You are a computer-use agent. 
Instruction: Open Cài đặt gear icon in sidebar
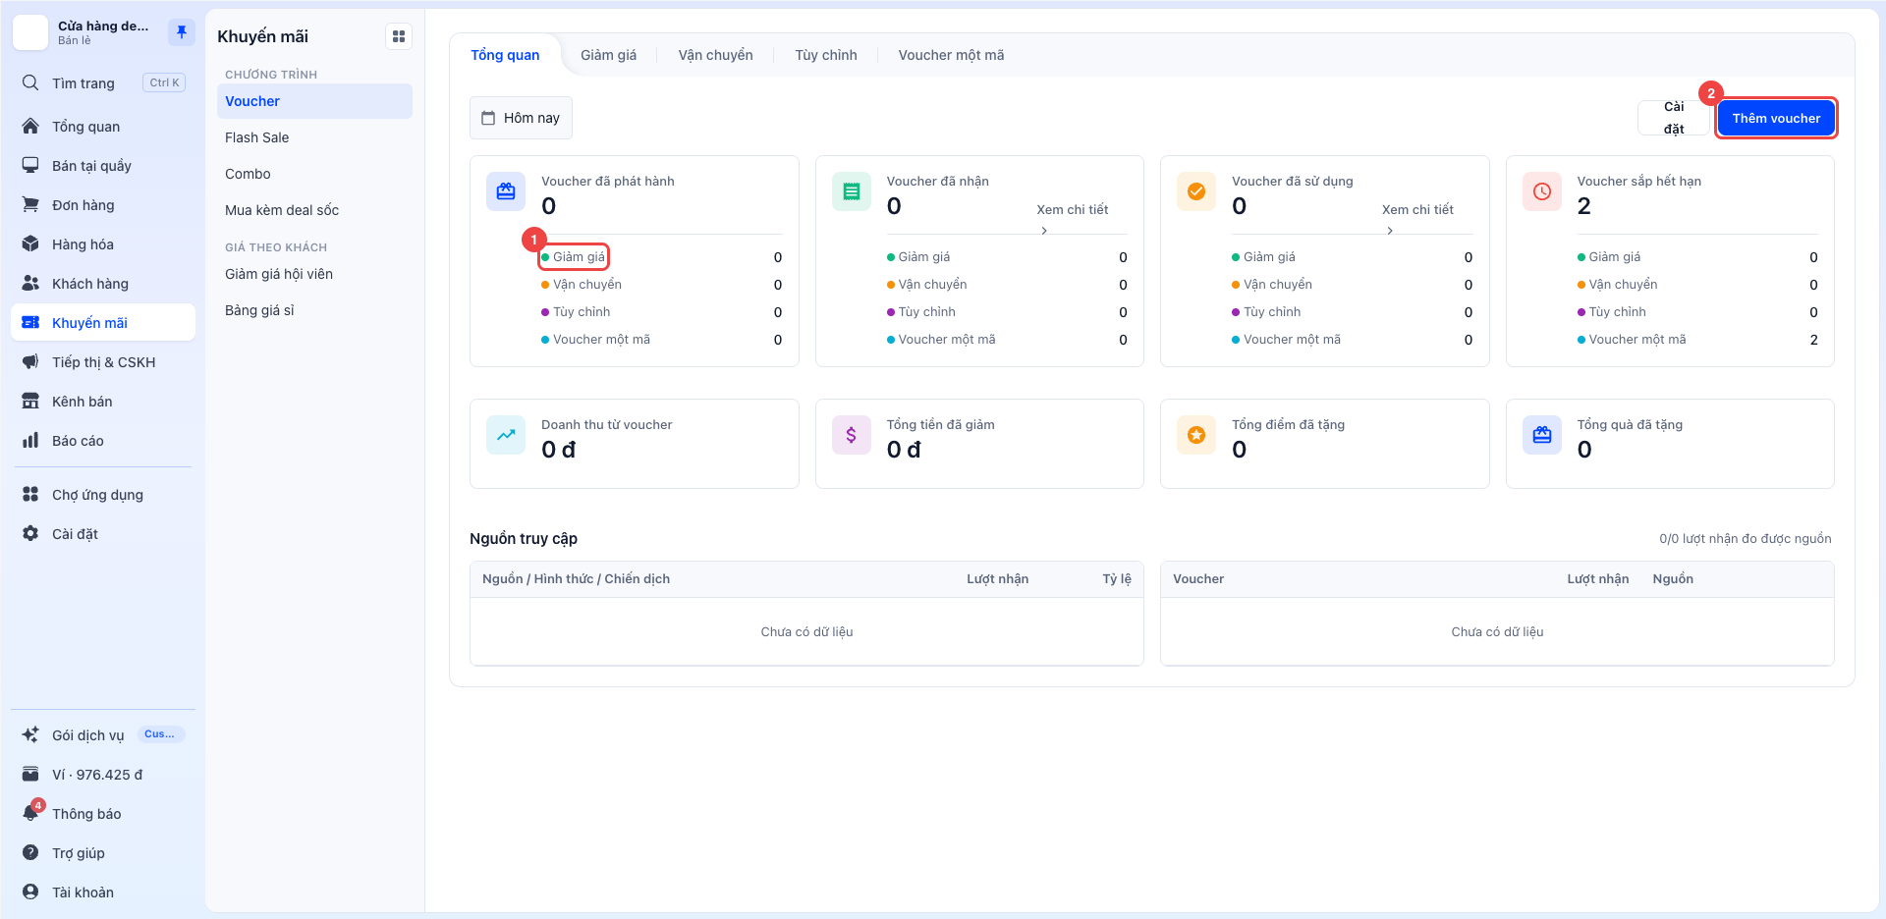(x=30, y=534)
